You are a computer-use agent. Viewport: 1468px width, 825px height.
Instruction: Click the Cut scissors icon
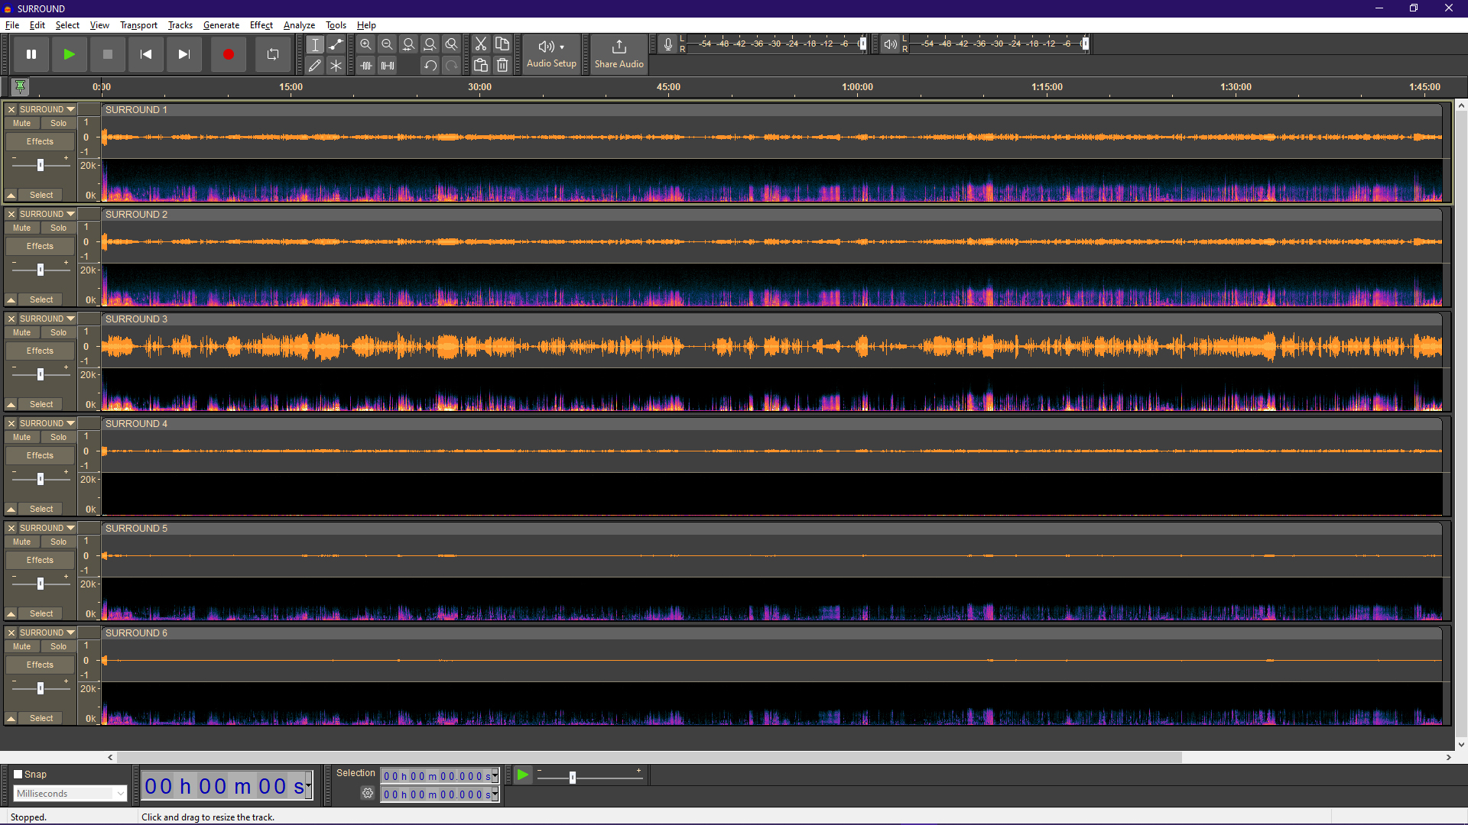click(x=481, y=44)
